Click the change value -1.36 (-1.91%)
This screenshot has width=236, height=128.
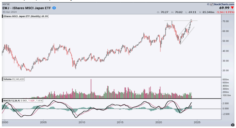(x=225, y=12)
